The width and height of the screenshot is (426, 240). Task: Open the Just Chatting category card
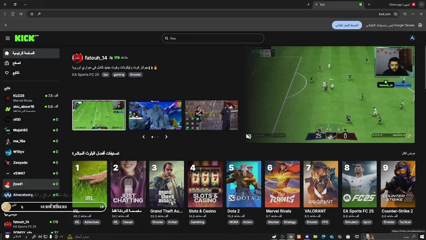[128, 184]
